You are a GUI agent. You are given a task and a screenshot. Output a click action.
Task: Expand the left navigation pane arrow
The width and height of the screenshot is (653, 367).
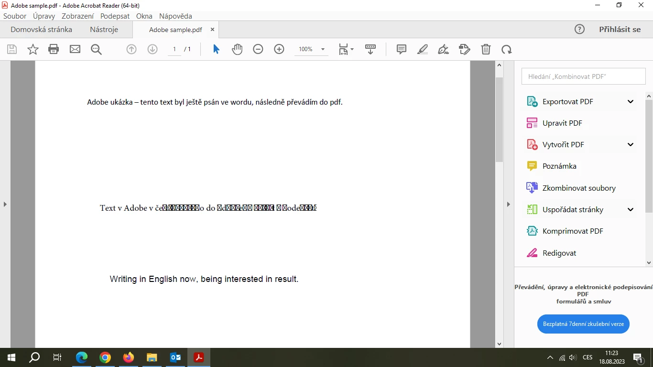pyautogui.click(x=5, y=204)
